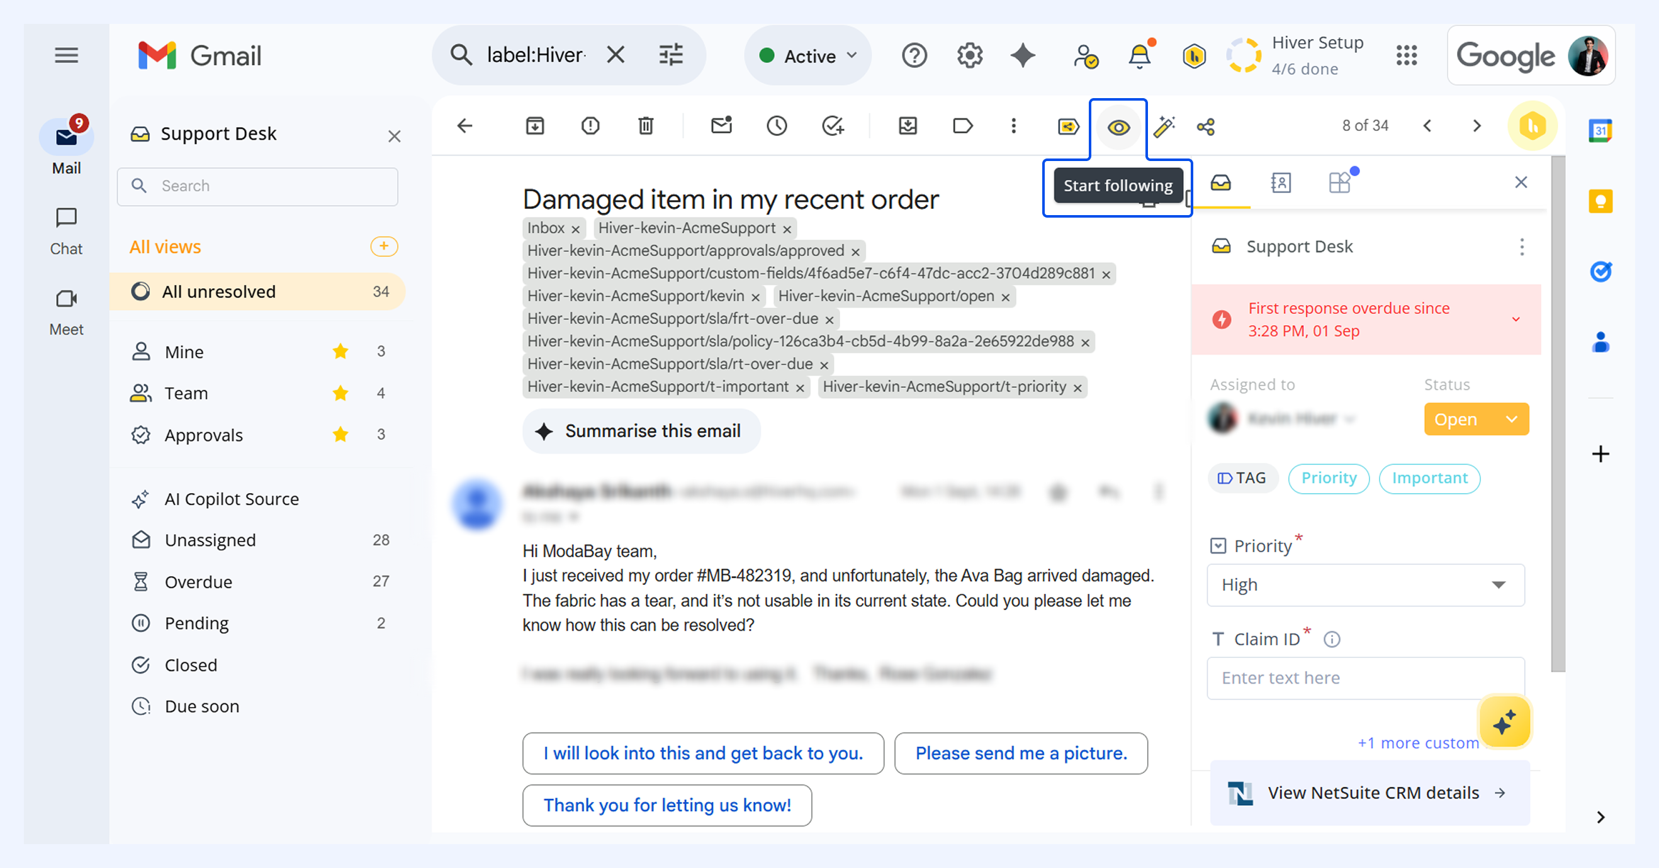Switch to the contact details tab
This screenshot has height=868, width=1659.
(1281, 184)
